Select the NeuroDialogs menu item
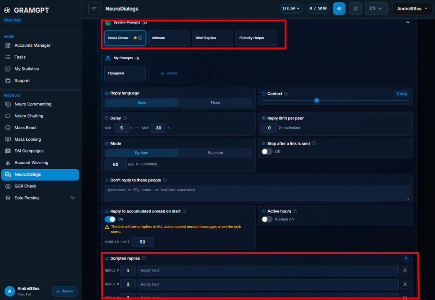This screenshot has height=300, width=435. coord(40,175)
